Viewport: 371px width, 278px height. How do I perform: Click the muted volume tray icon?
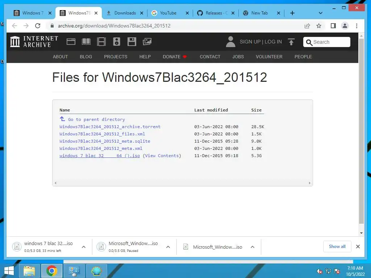point(319,271)
